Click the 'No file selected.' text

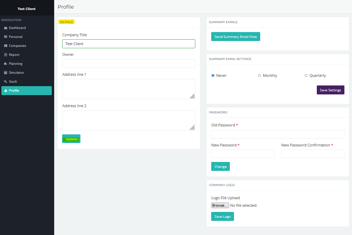pos(244,205)
